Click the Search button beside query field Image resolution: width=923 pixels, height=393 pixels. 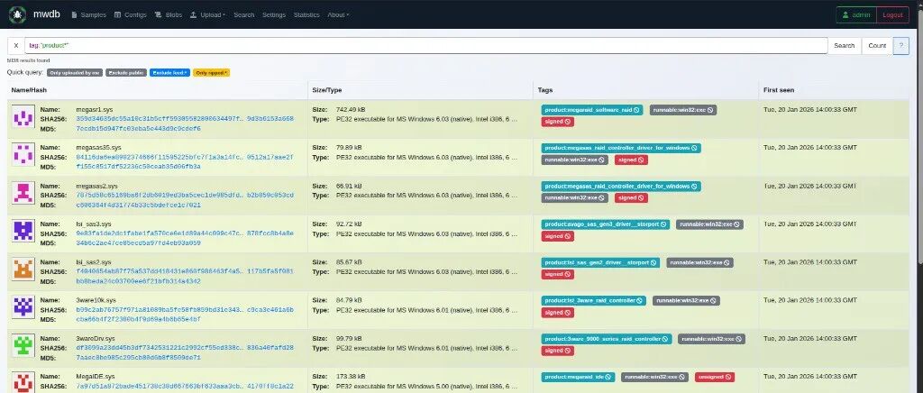point(844,45)
